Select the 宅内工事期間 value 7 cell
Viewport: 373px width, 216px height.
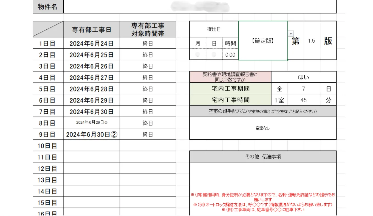pos(304,89)
